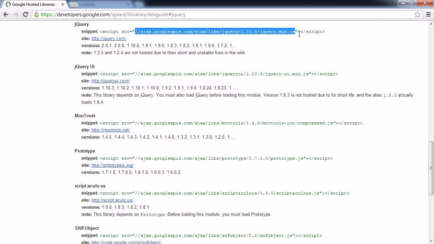This screenshot has height=244, width=434.
Task: Click the Forward navigation arrow
Action: 16,14
